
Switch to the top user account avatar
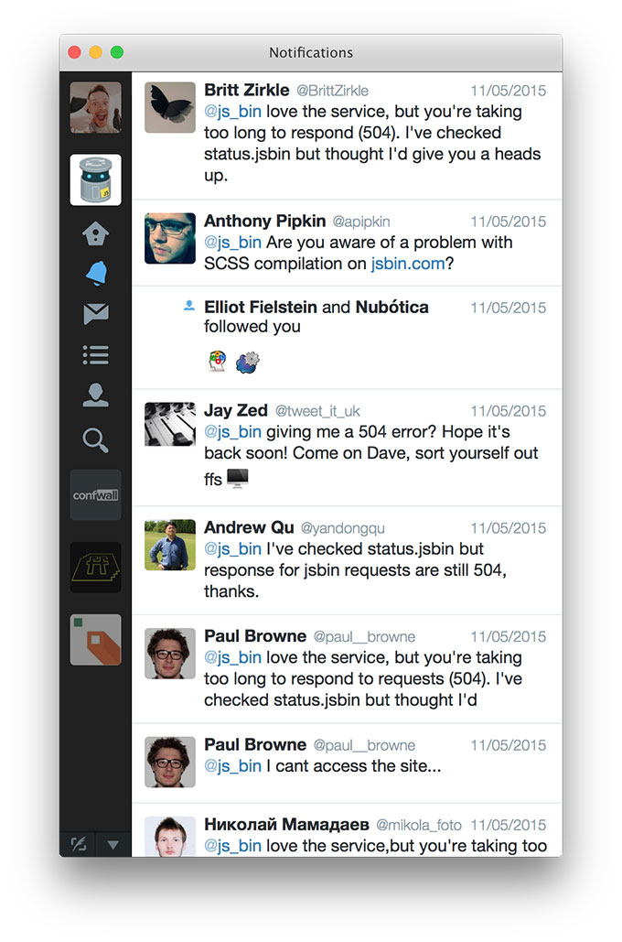(95, 107)
